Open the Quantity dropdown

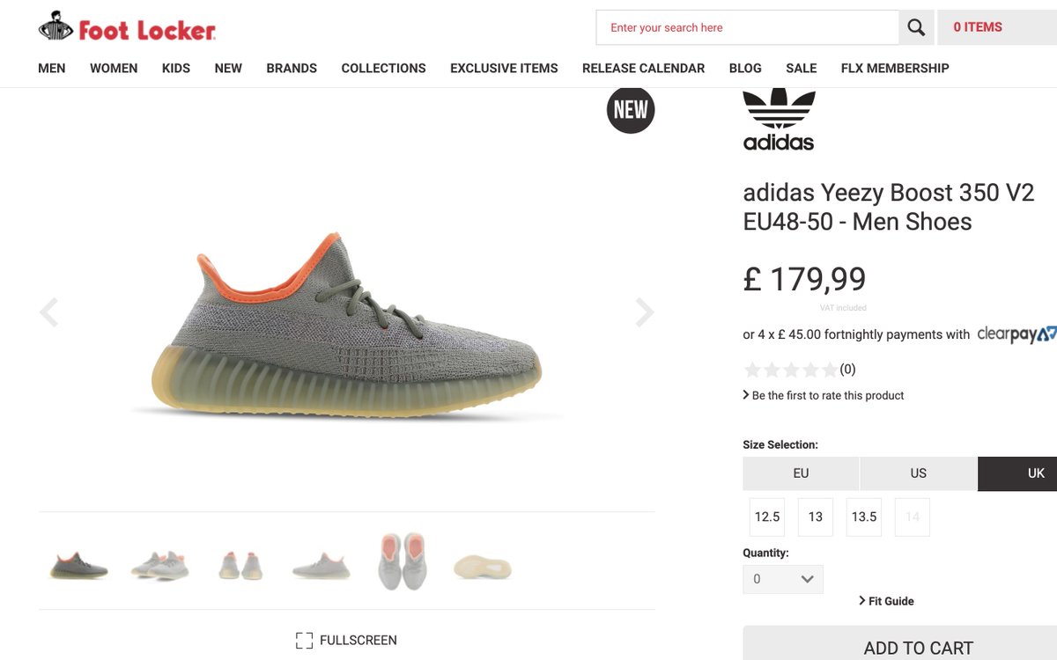[783, 579]
